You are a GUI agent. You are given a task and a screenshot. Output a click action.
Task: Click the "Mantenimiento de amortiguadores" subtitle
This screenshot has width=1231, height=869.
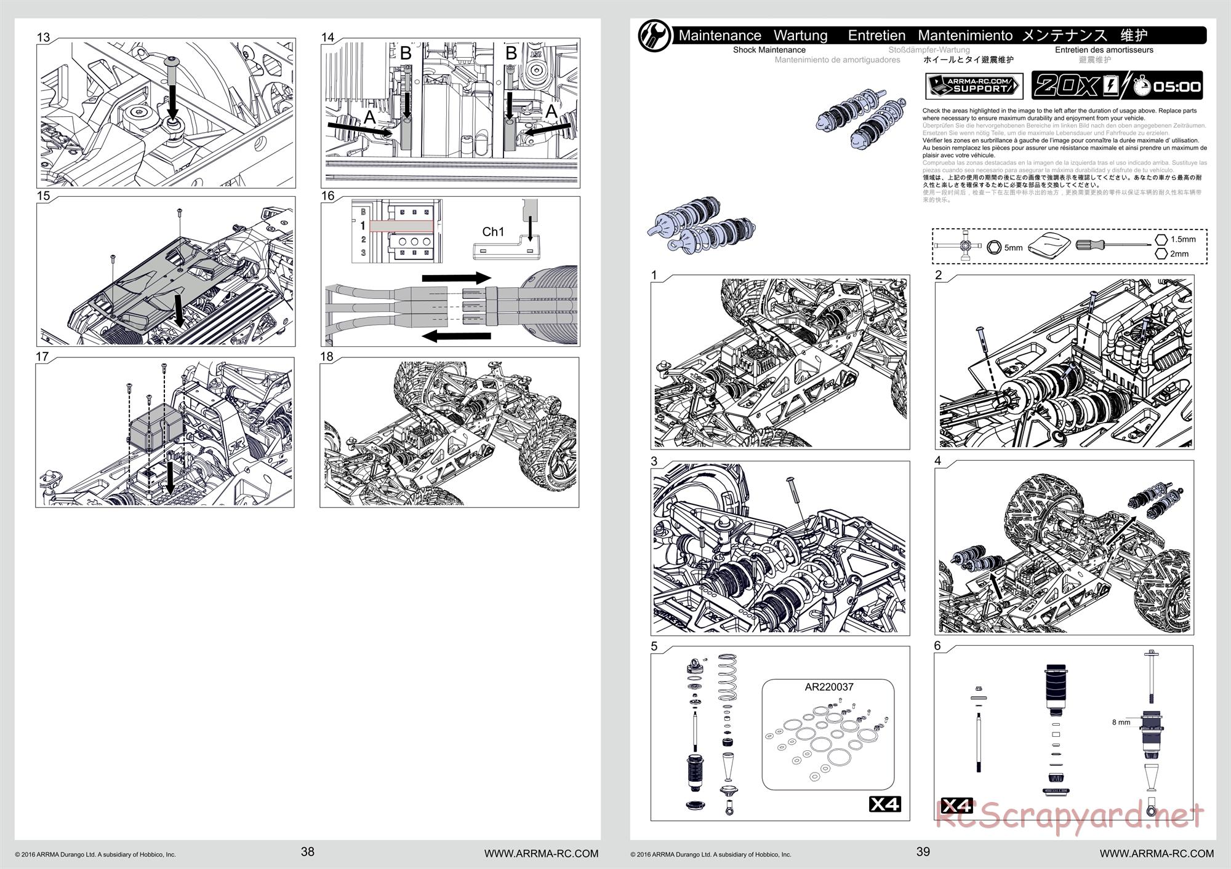[x=837, y=60]
